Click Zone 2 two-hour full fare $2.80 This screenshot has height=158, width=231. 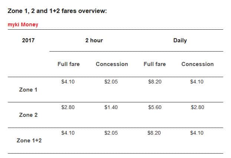coord(68,108)
